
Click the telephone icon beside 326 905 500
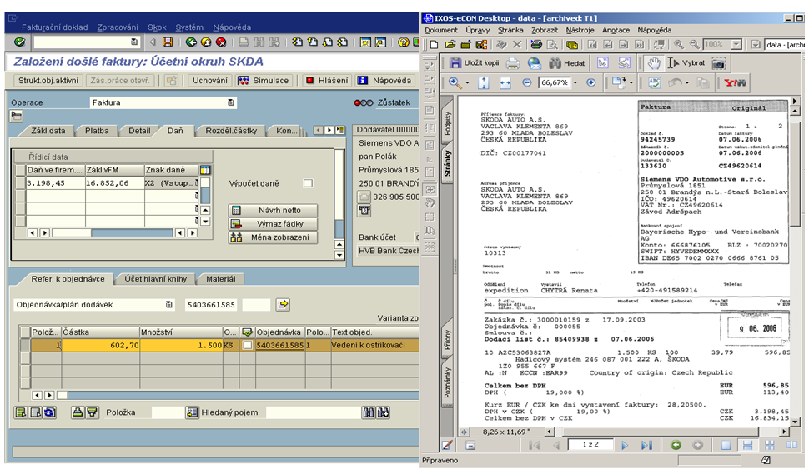pos(364,197)
